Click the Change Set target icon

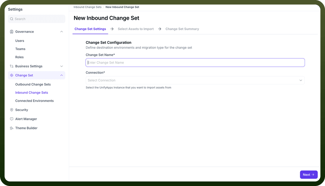tap(12, 75)
